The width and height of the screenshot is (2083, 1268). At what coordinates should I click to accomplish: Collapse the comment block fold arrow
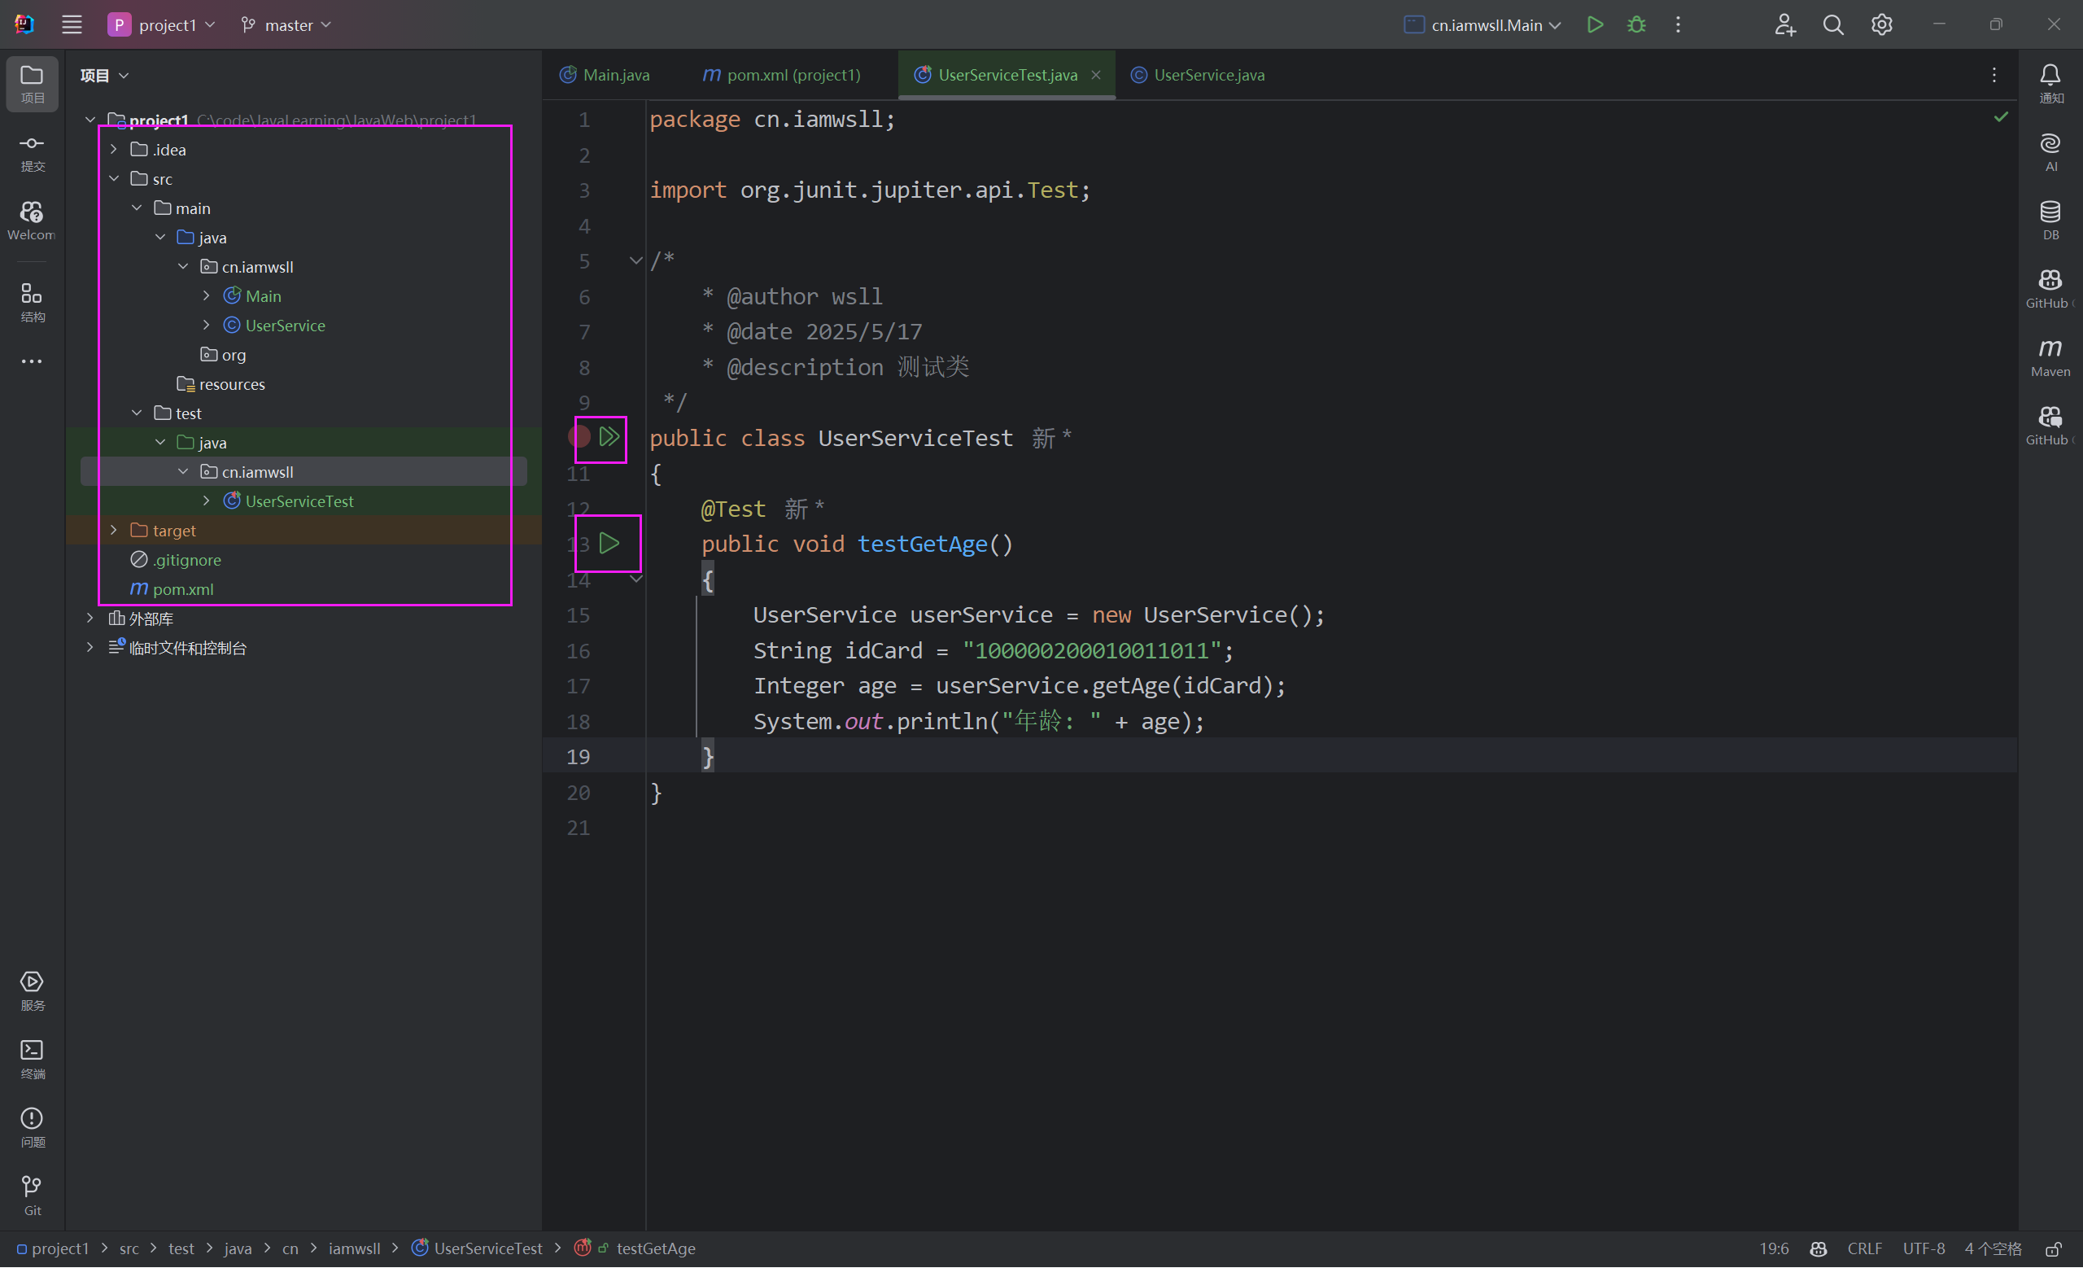pos(635,261)
